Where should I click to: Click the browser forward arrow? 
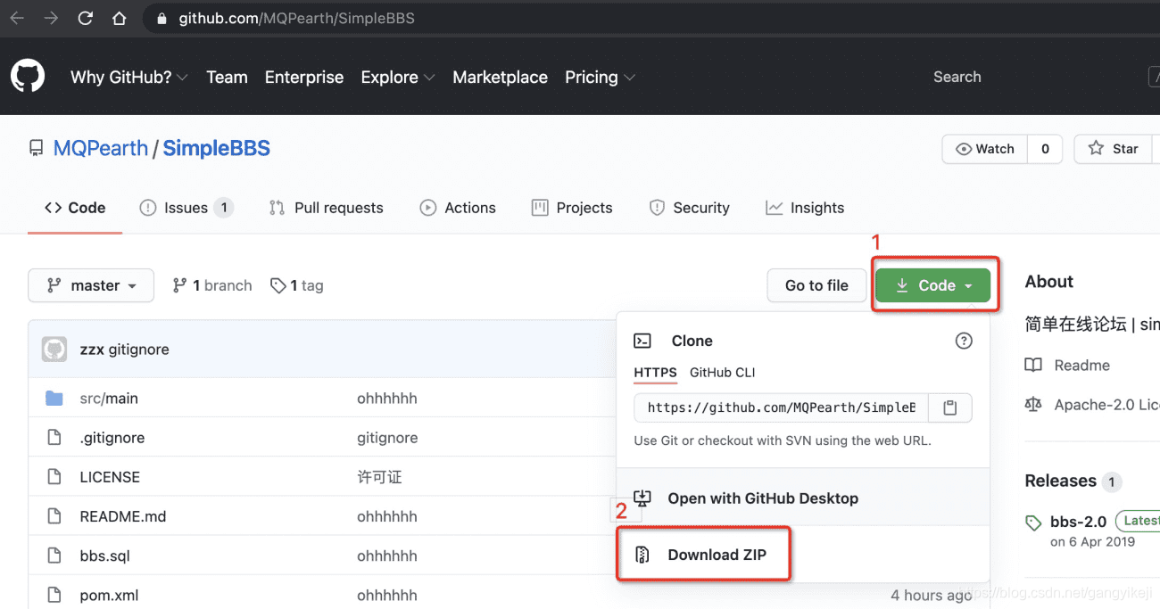click(x=51, y=18)
